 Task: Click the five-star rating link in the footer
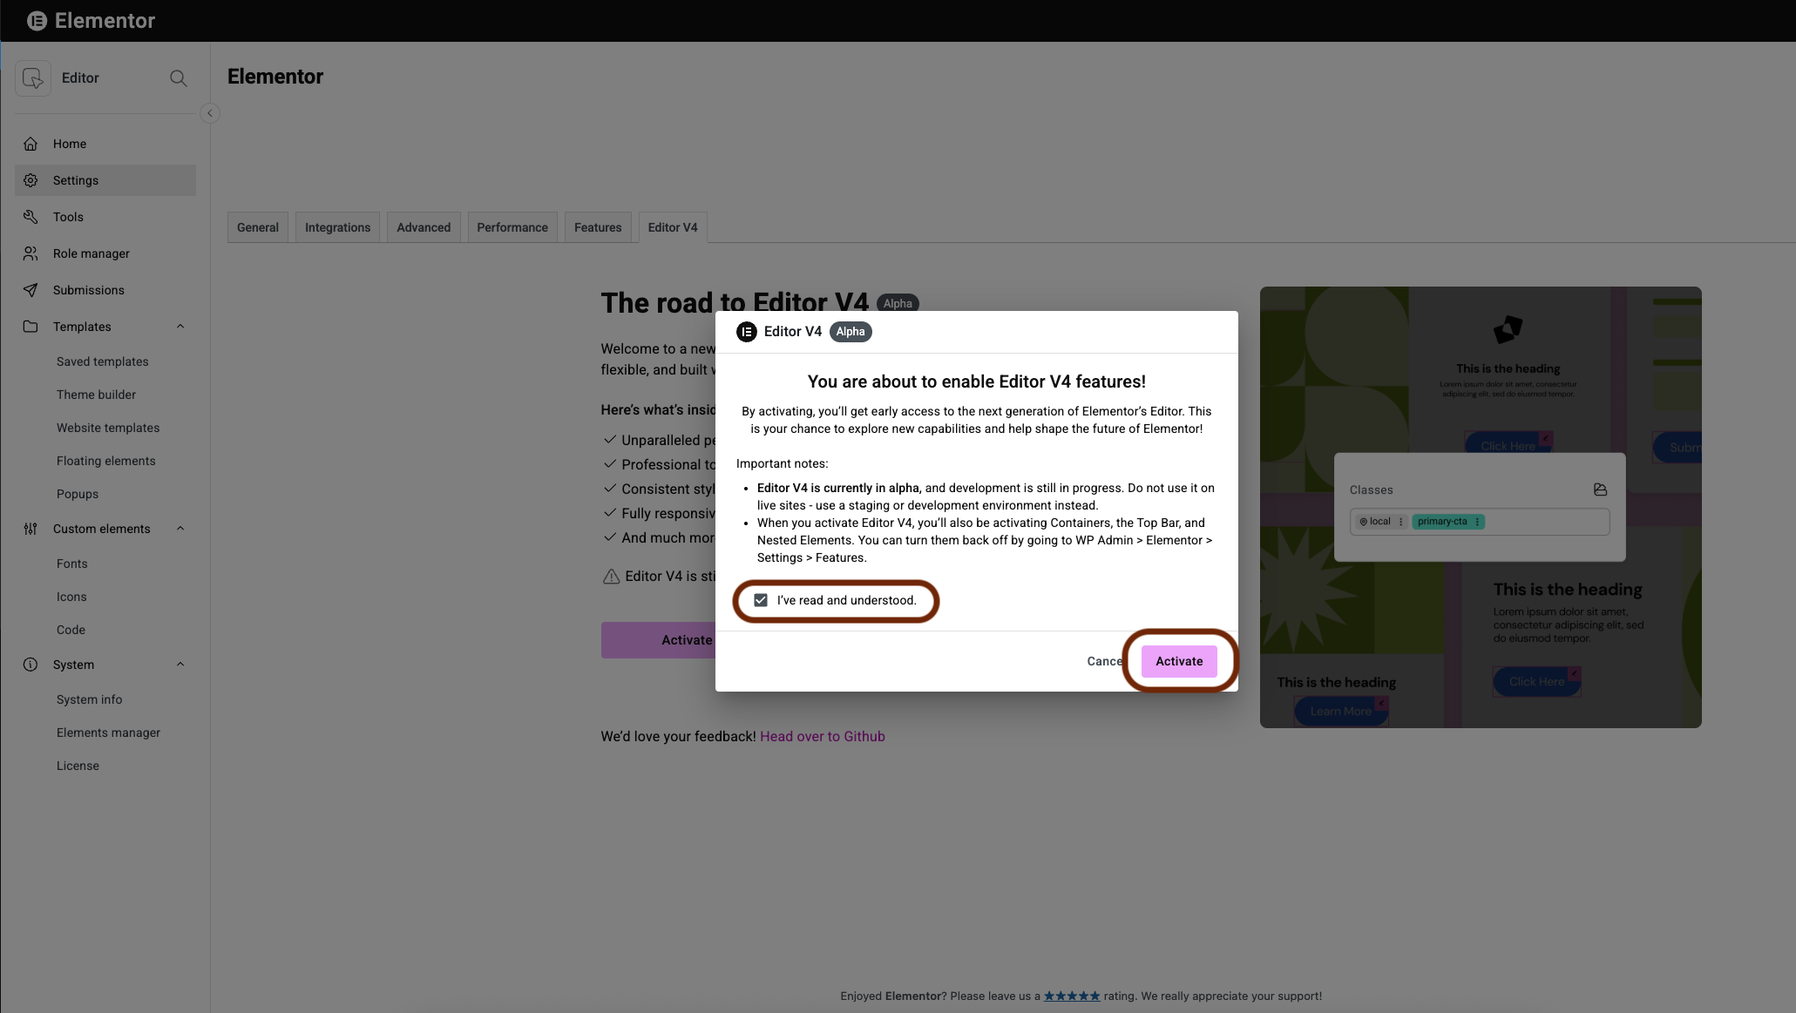point(1072,996)
